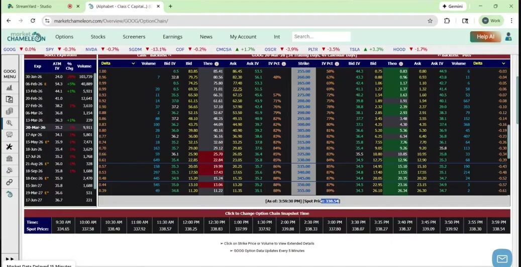Click the HOOD -1.7% ticker link

[410, 50]
